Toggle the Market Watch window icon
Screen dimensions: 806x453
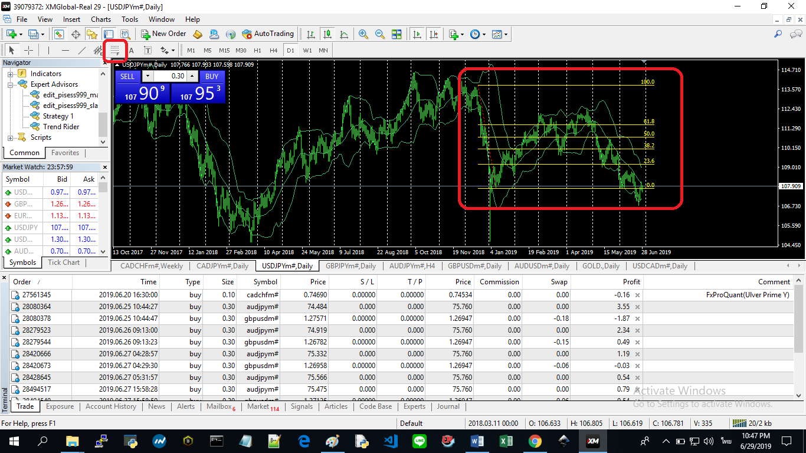coord(59,34)
